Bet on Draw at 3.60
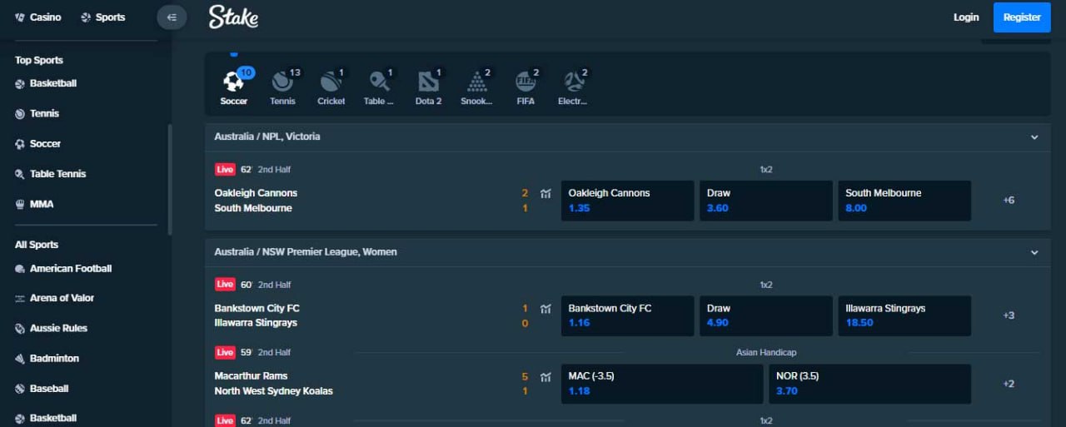The width and height of the screenshot is (1066, 427). (765, 201)
